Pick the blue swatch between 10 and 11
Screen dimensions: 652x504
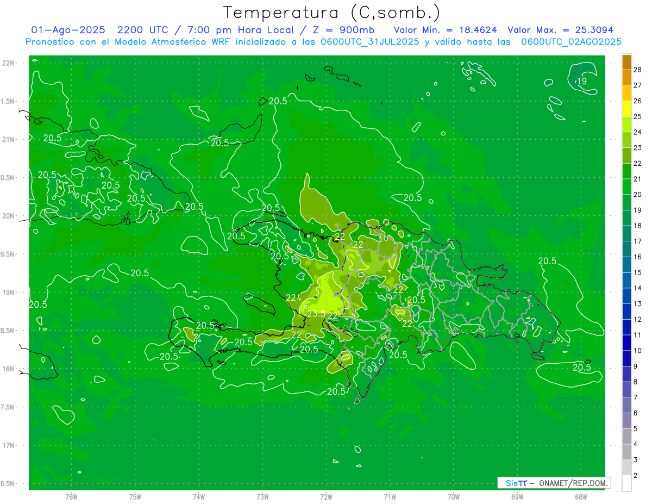click(626, 343)
